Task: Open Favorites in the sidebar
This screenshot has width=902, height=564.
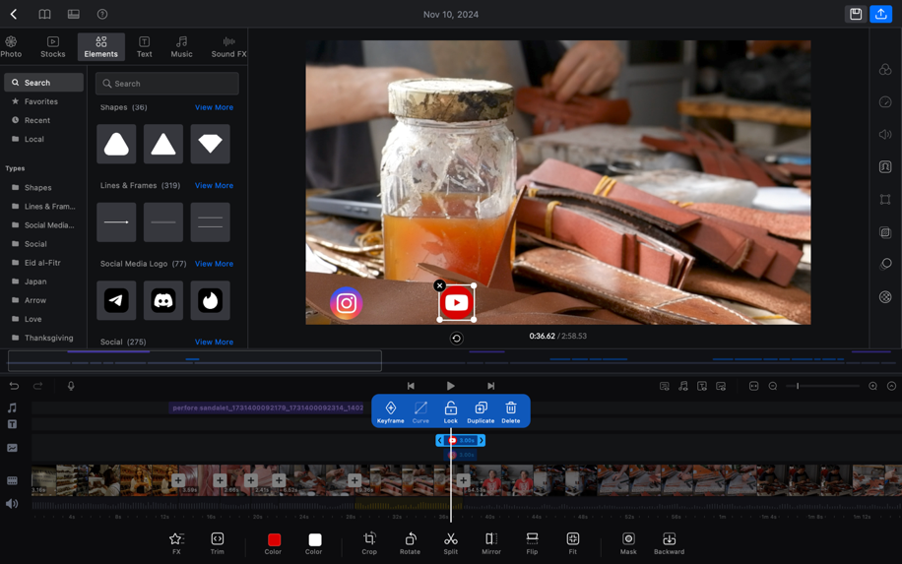Action: [x=40, y=101]
